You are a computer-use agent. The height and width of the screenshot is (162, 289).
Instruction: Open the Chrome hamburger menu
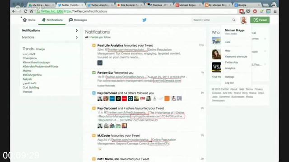pos(275,11)
